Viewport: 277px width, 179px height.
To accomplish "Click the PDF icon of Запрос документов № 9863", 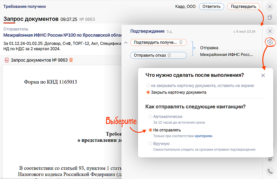I will click(6, 60).
